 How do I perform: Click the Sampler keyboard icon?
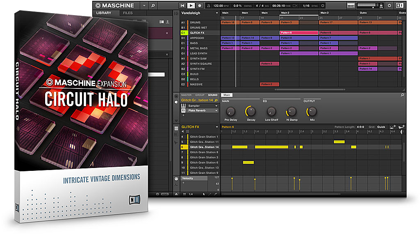click(x=183, y=106)
